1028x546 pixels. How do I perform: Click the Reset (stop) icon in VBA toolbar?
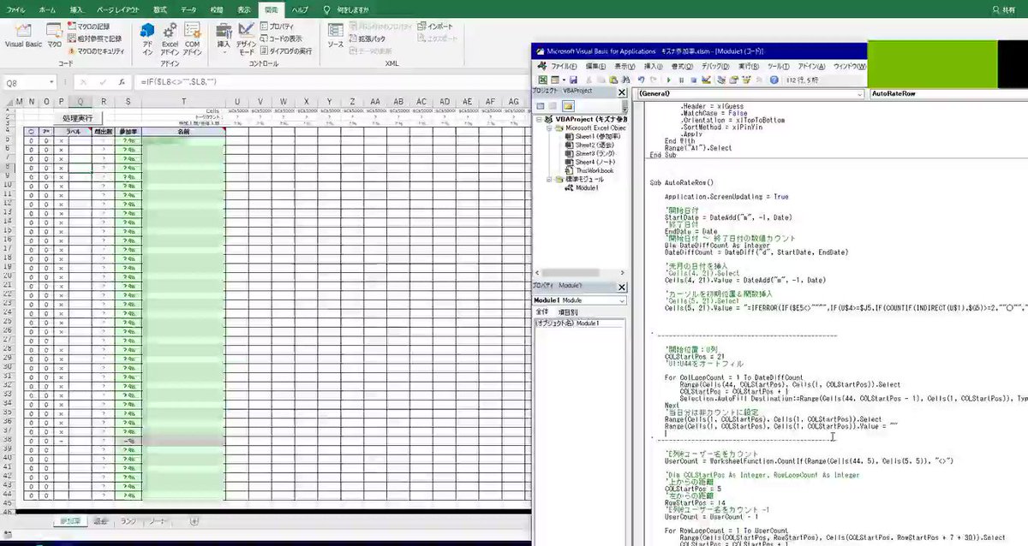(694, 80)
